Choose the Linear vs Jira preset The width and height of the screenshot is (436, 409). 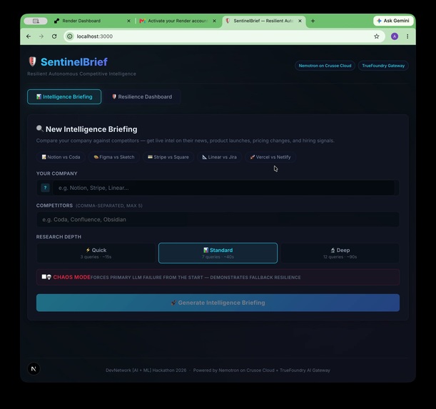pos(219,157)
